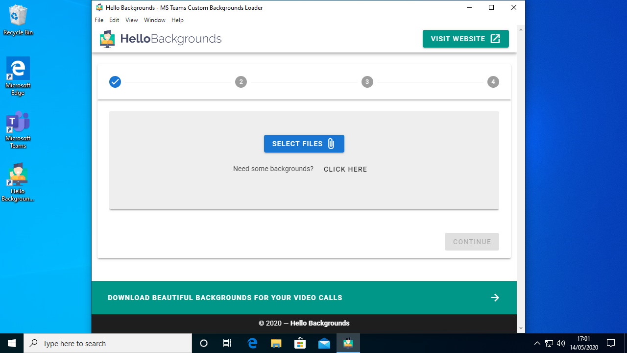This screenshot has height=353, width=627.
Task: Go to step 2 in stepper
Action: (241, 82)
